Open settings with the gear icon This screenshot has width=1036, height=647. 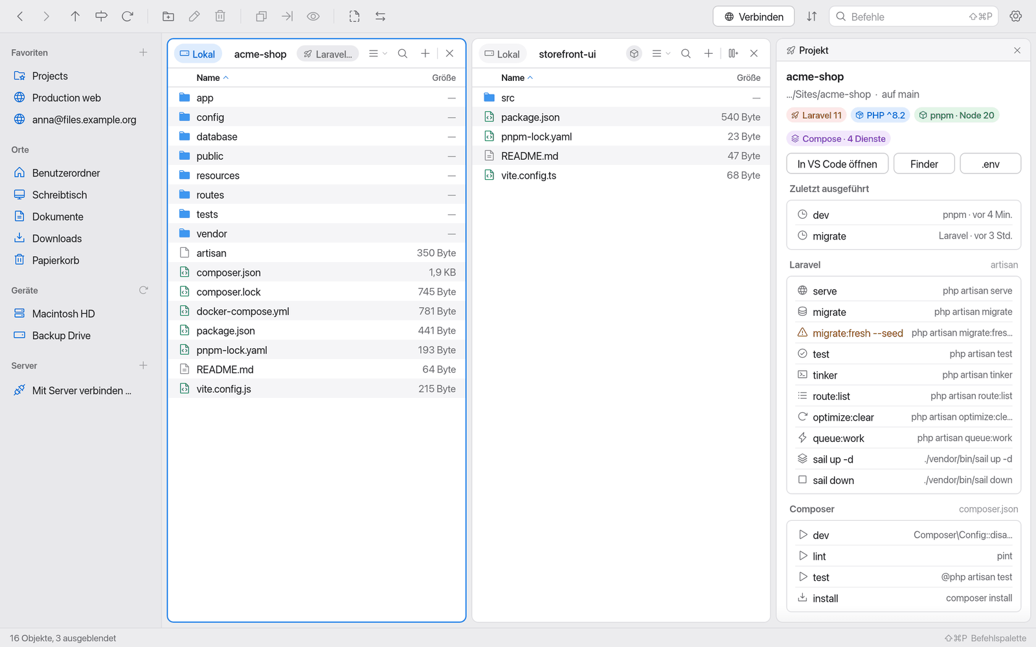[x=1016, y=16]
